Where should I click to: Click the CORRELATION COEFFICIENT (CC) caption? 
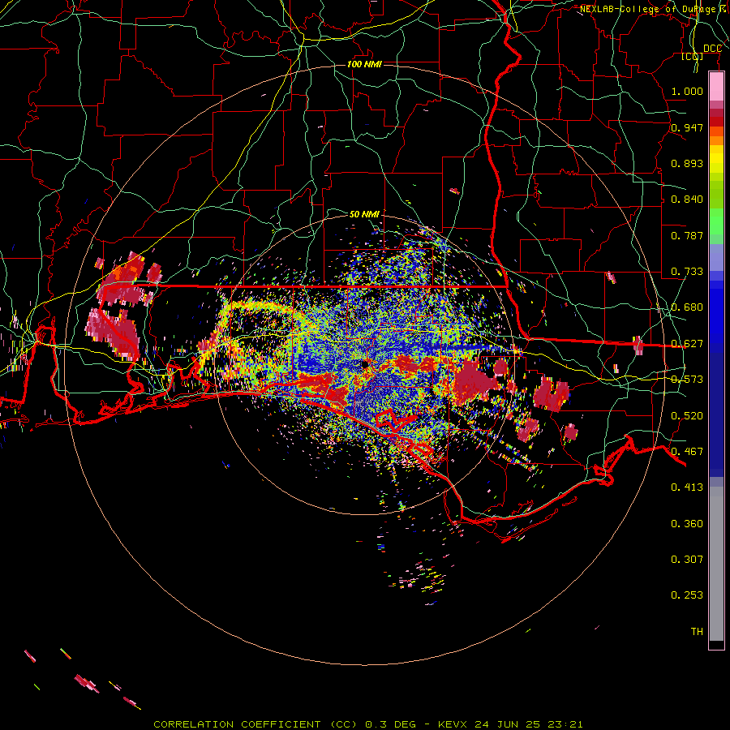pos(255,724)
